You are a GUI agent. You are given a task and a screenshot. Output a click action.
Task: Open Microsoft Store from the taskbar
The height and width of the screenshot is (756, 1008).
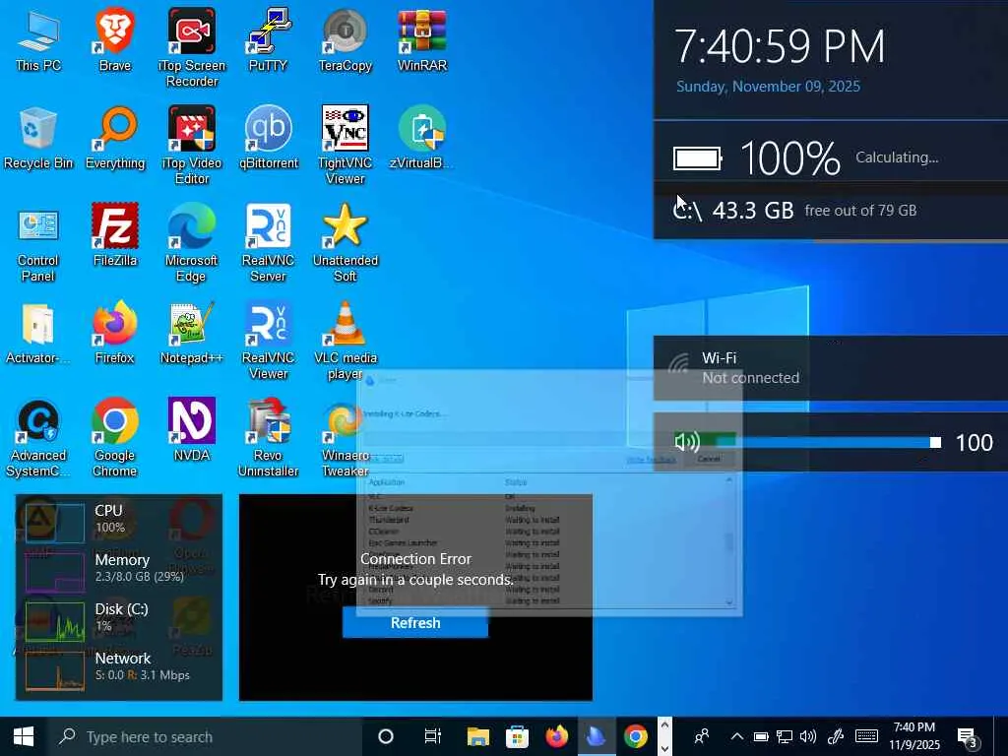click(x=517, y=736)
